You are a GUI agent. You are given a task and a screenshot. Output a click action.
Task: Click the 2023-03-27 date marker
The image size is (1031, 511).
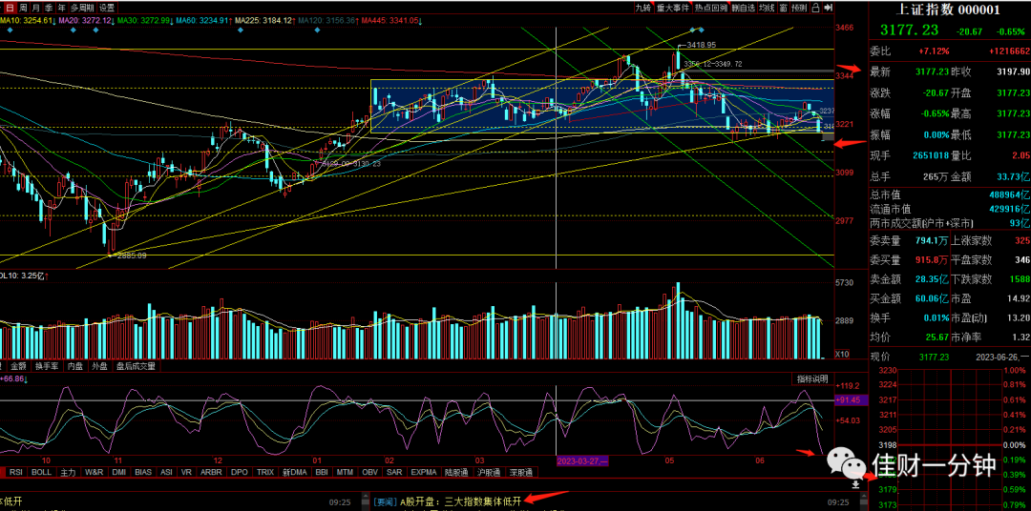582,461
